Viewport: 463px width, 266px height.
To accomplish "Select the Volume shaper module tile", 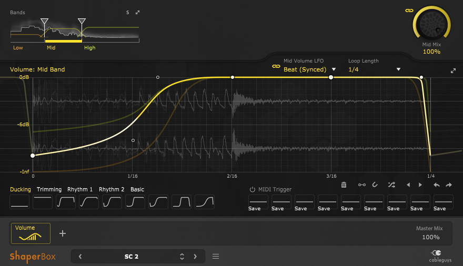I will tap(31, 233).
